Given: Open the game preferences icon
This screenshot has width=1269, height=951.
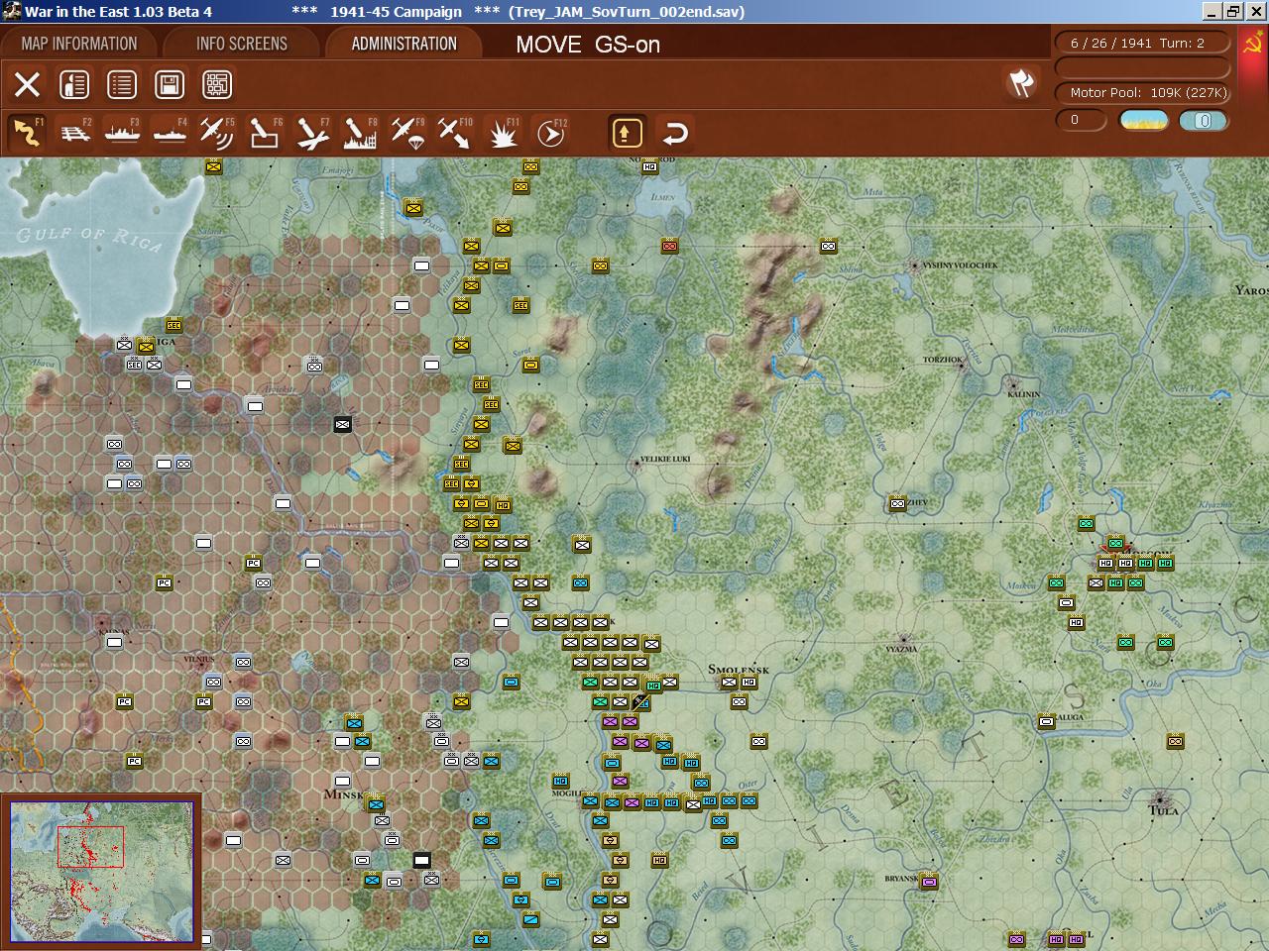Looking at the screenshot, I should click(74, 84).
